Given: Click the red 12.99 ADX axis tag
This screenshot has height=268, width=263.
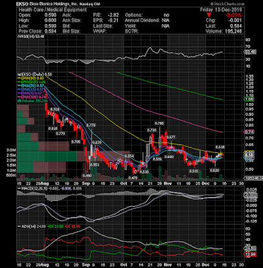Looking at the screenshot, I should click(250, 255).
